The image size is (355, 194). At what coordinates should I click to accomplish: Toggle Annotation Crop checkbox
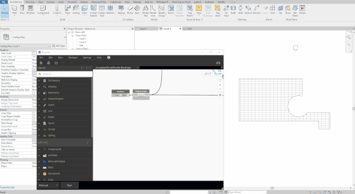pos(33,120)
